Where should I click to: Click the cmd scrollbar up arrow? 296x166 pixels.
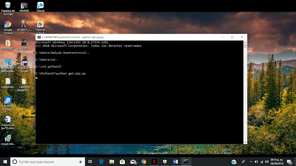pyautogui.click(x=245, y=42)
